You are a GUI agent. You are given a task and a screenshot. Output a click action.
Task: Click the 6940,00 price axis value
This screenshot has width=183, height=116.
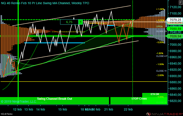click(175, 64)
